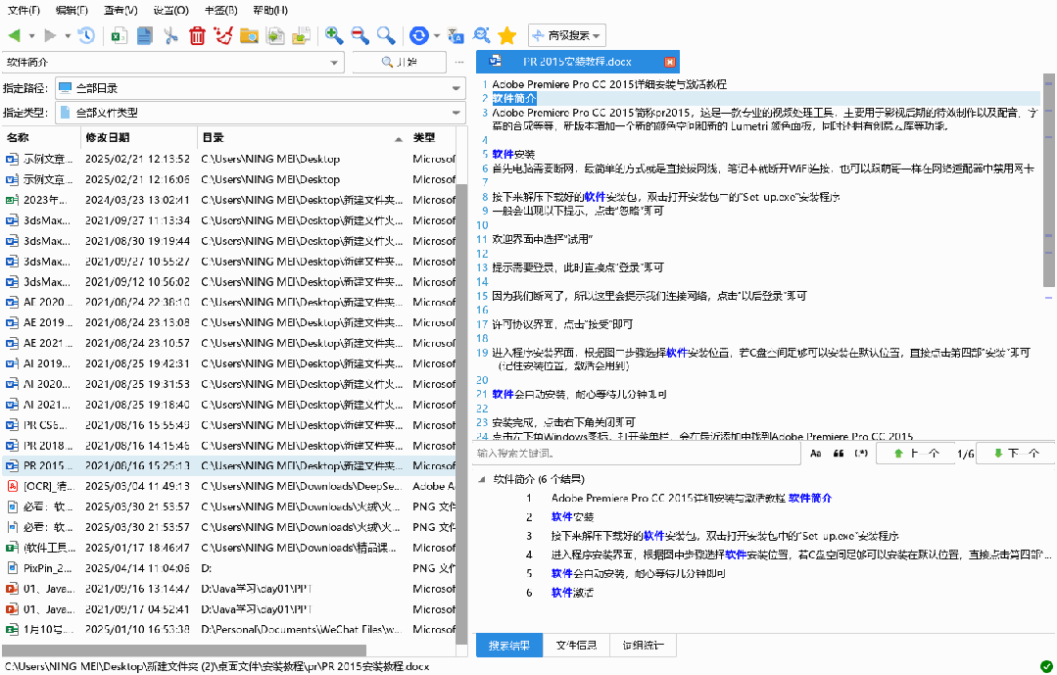1057x675 pixels.
Task: Expand the 软件简介 search box dropdown
Action: pyautogui.click(x=334, y=62)
